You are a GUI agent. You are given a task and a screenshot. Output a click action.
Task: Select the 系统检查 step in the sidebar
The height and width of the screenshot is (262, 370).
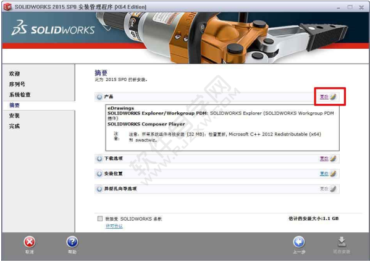coord(20,95)
